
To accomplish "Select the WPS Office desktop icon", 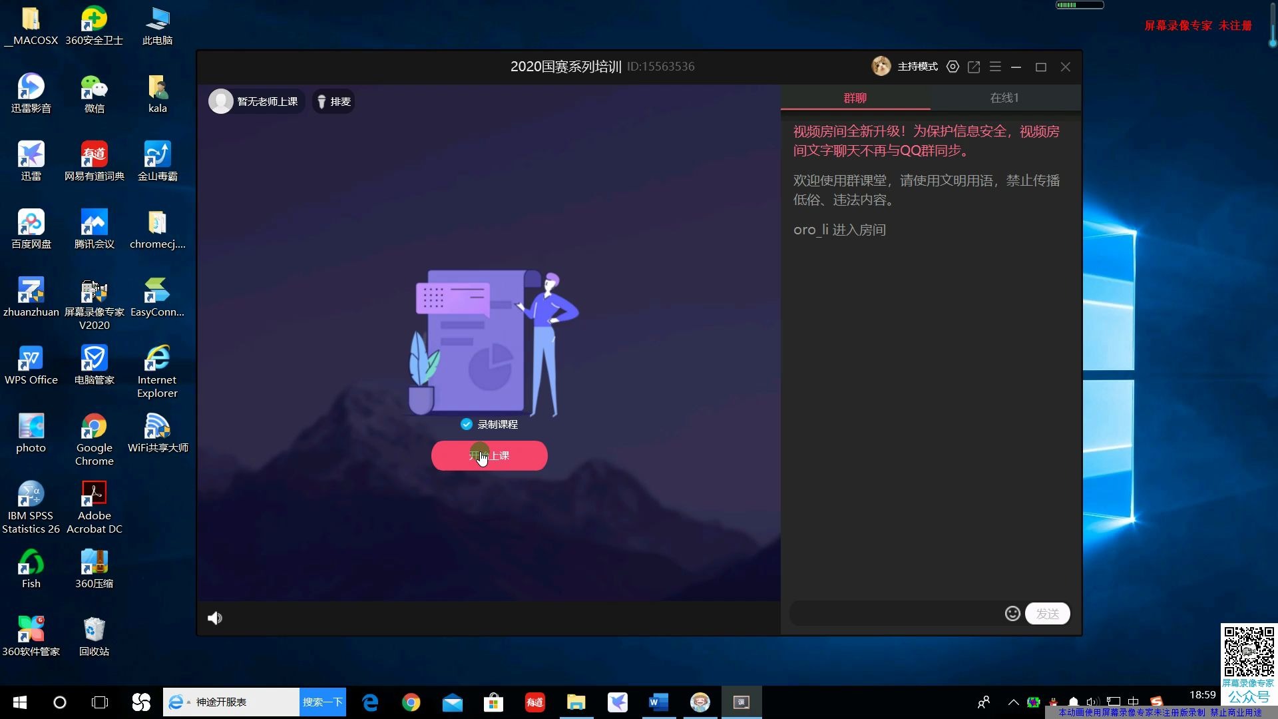I will (x=31, y=365).
